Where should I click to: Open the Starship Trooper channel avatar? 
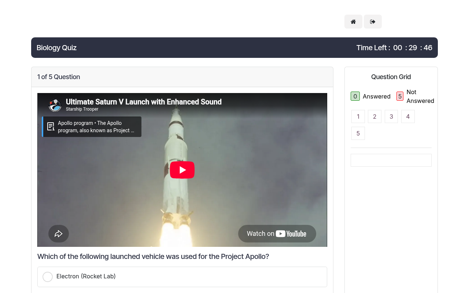[55, 105]
